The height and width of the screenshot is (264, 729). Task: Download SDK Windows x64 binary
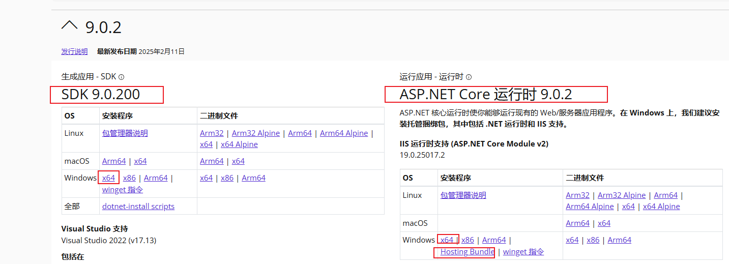coord(206,178)
